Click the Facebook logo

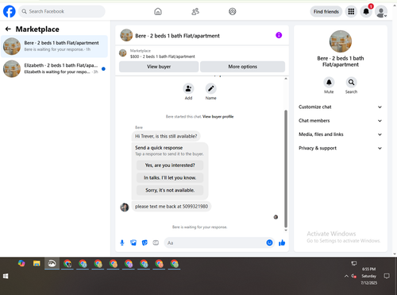(10, 12)
